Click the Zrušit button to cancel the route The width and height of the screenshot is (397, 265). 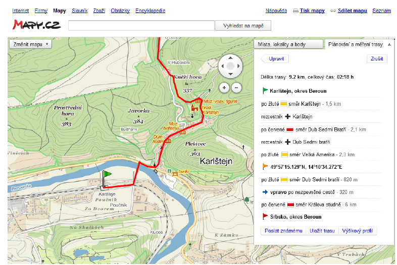click(x=377, y=58)
